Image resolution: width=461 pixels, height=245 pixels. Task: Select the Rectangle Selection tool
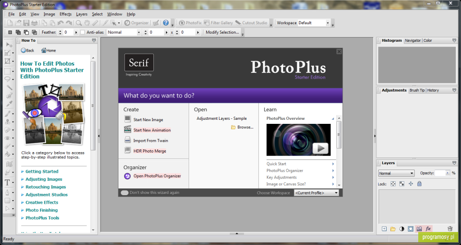click(x=8, y=71)
